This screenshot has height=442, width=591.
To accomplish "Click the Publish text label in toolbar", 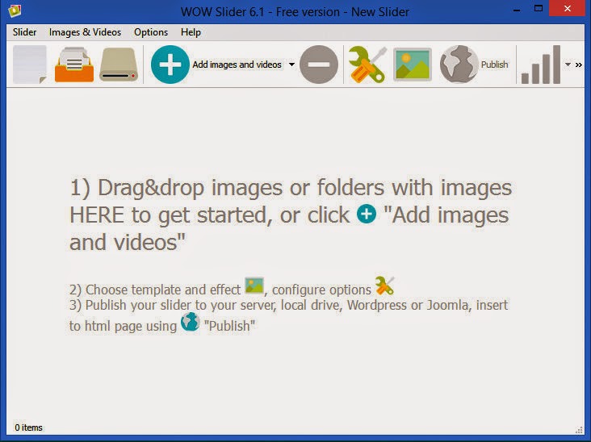I will (x=494, y=65).
